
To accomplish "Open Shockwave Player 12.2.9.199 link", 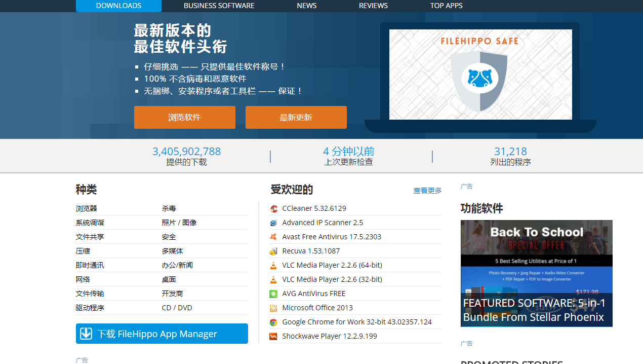I will pos(330,336).
